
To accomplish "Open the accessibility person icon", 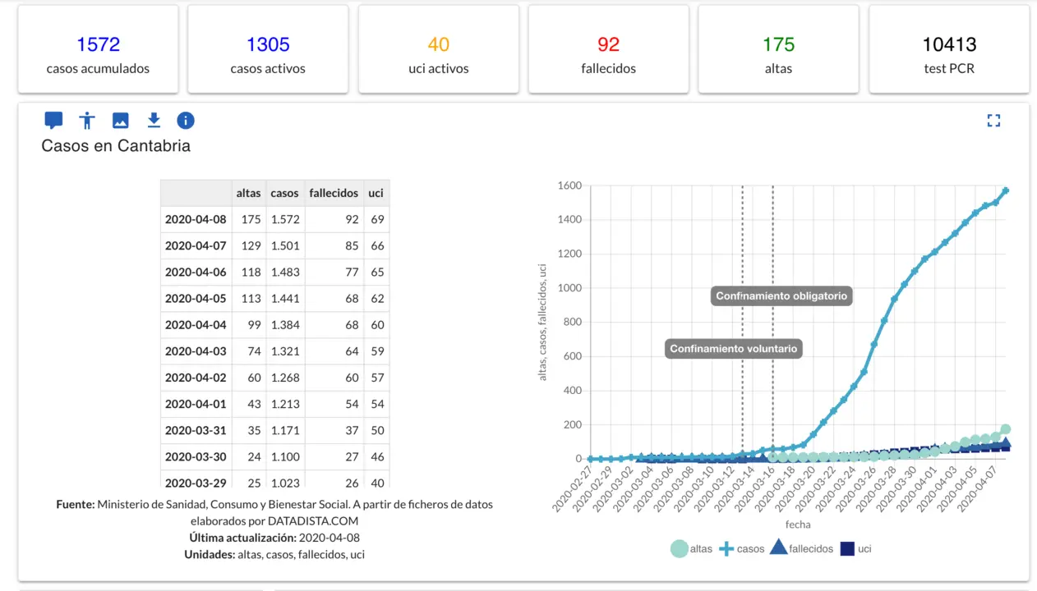I will click(x=87, y=121).
